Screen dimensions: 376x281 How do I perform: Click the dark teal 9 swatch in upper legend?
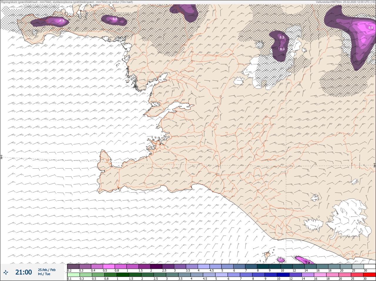pos(275,266)
